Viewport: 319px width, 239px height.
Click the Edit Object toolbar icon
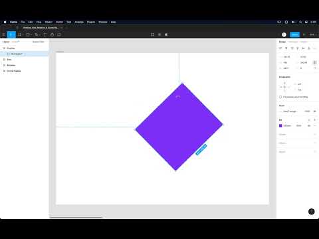152,35
